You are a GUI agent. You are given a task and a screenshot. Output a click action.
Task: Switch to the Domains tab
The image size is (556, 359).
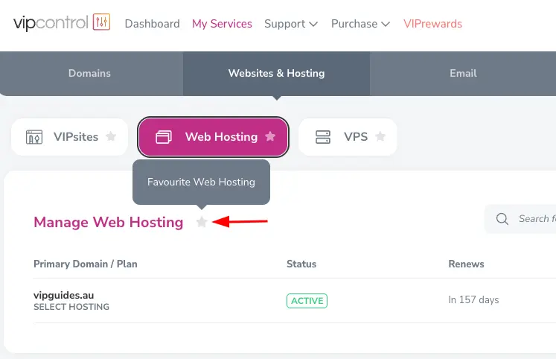pyautogui.click(x=89, y=73)
